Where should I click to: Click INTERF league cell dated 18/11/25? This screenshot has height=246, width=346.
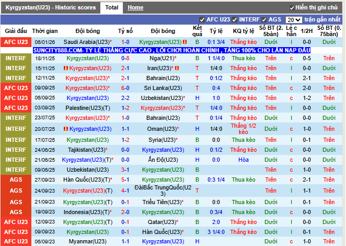click(x=16, y=58)
